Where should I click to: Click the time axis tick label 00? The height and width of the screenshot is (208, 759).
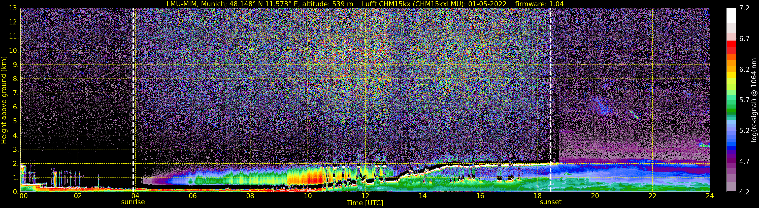[x=24, y=196]
